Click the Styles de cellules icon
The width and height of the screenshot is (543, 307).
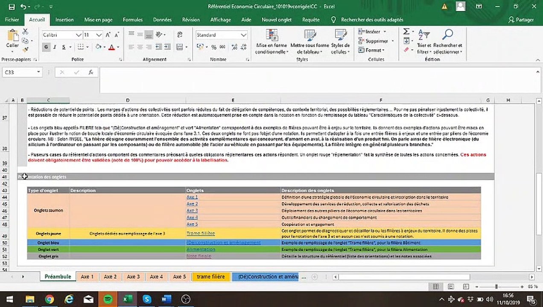[340, 35]
